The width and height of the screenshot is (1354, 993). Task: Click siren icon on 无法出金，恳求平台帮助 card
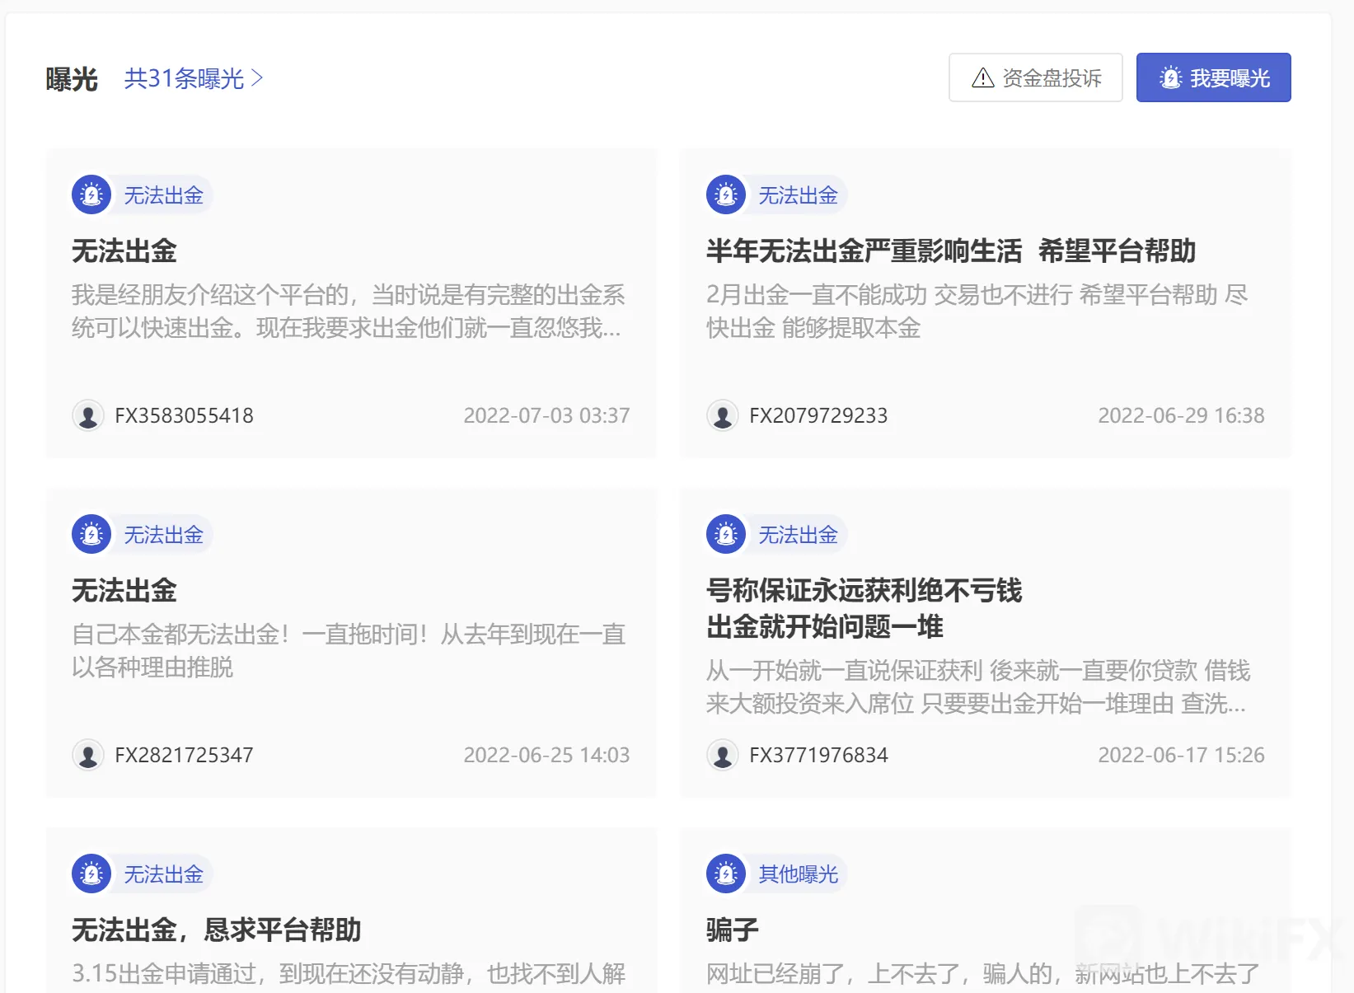pyautogui.click(x=91, y=874)
